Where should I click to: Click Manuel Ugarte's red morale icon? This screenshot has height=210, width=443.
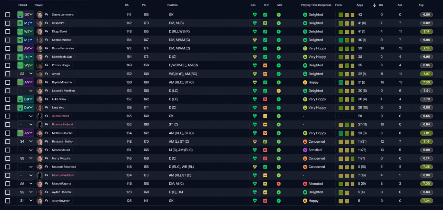(x=279, y=184)
